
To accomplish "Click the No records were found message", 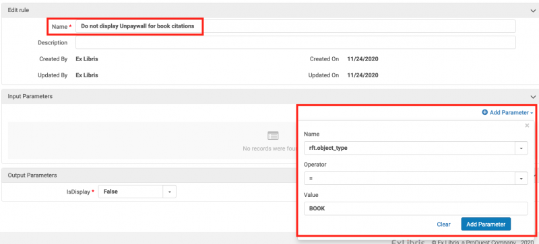I will click(270, 149).
